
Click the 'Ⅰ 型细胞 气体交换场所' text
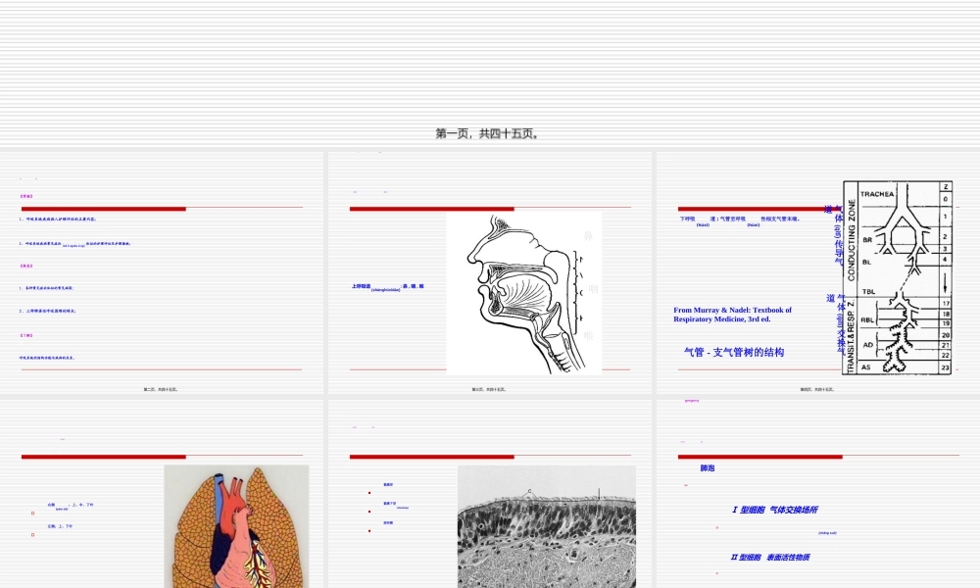(x=774, y=510)
